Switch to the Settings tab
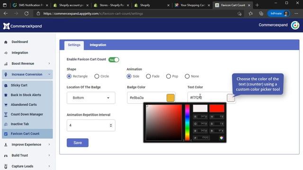The width and height of the screenshot is (303, 170). coord(74,45)
